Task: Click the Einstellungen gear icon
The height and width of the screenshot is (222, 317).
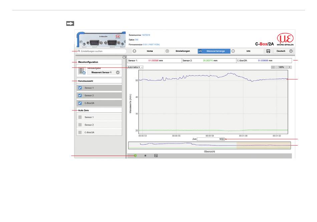Action: [167, 51]
